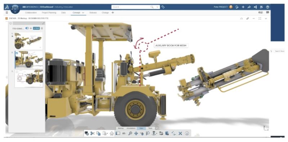The image size is (288, 142).
Task: Click the blue button in the slides panel
Action: pos(36,28)
